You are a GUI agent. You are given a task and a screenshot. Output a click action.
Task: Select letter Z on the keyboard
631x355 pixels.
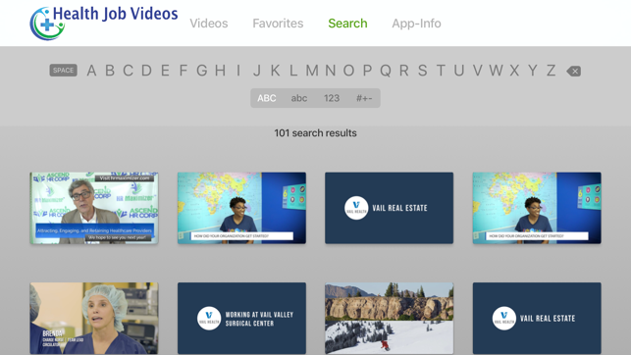[551, 71]
